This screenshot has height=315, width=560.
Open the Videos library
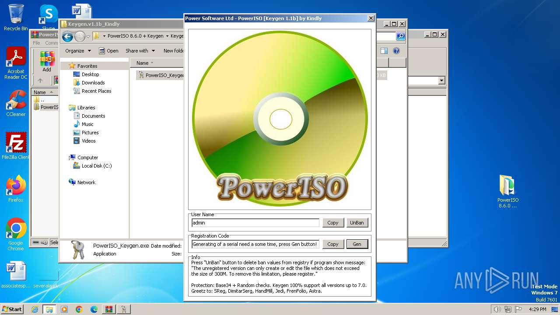[88, 141]
